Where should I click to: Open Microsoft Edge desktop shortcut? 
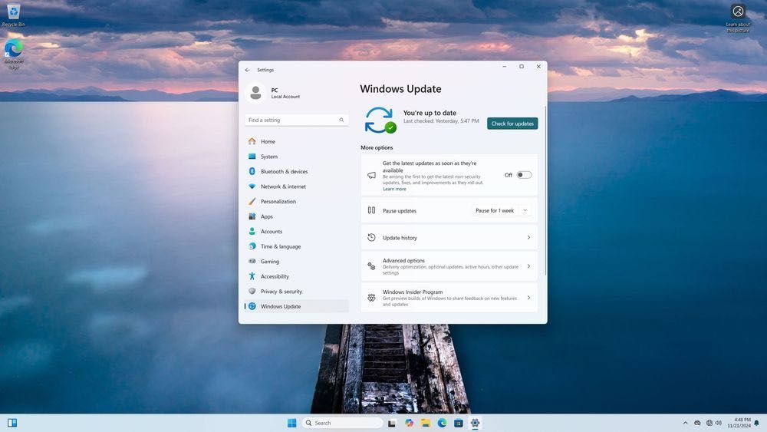[x=14, y=54]
